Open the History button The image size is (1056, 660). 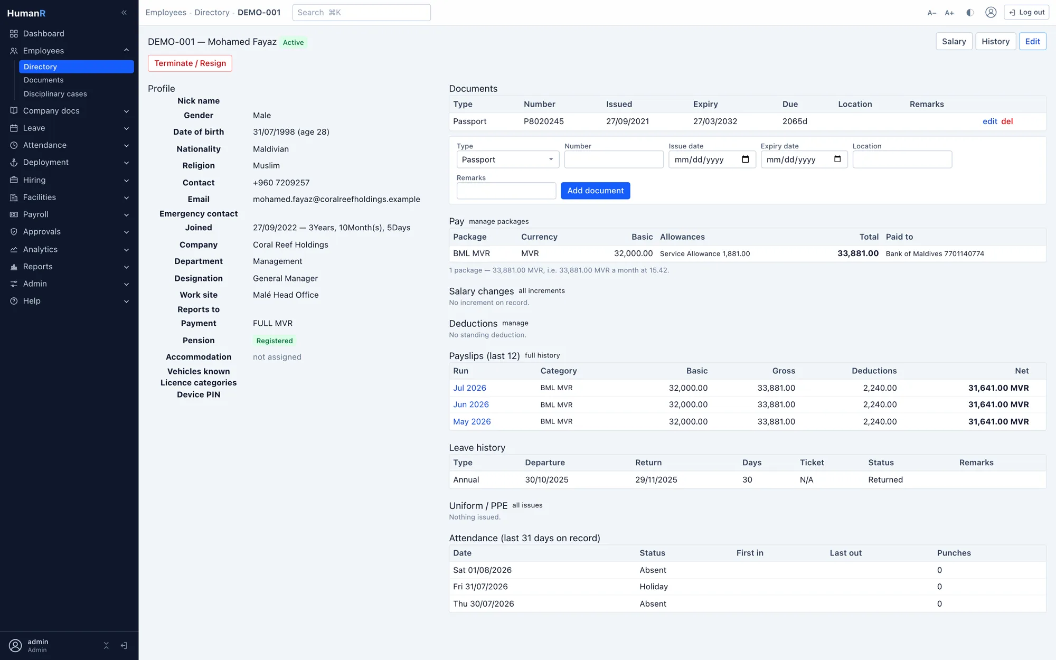click(995, 42)
